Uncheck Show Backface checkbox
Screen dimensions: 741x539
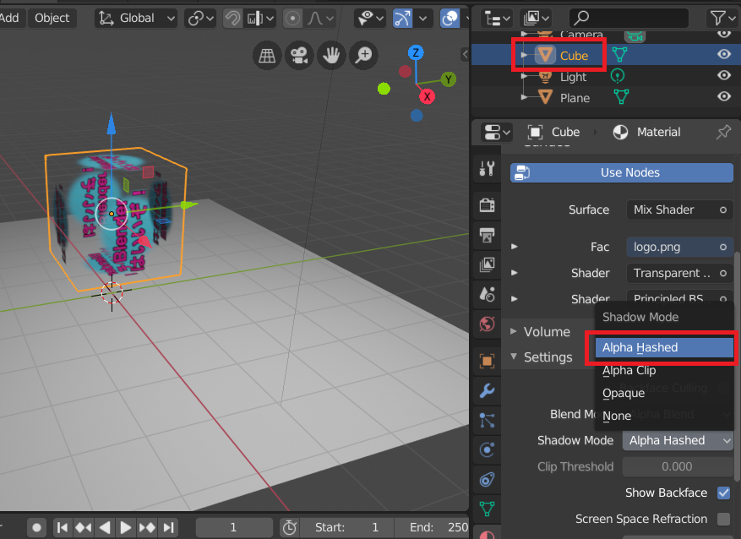pos(723,493)
